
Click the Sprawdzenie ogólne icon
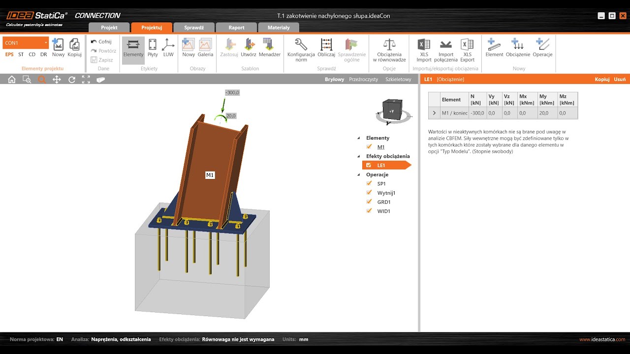pos(351,45)
